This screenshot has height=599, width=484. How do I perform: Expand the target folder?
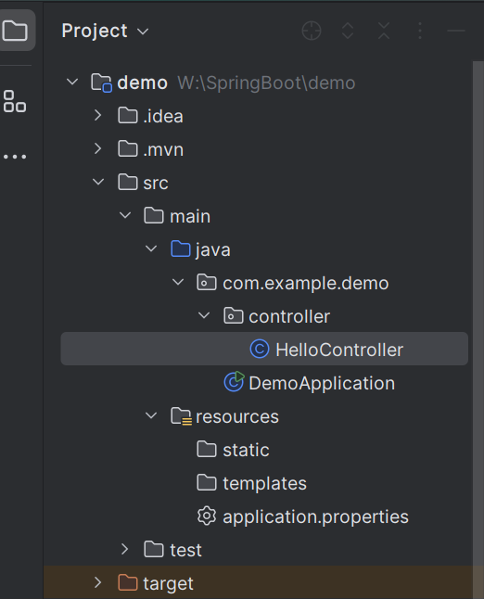tap(97, 582)
